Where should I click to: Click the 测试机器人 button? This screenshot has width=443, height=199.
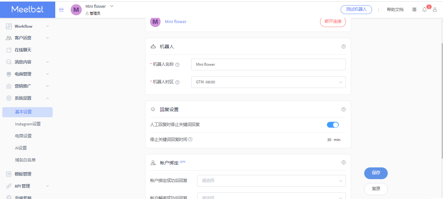click(356, 9)
